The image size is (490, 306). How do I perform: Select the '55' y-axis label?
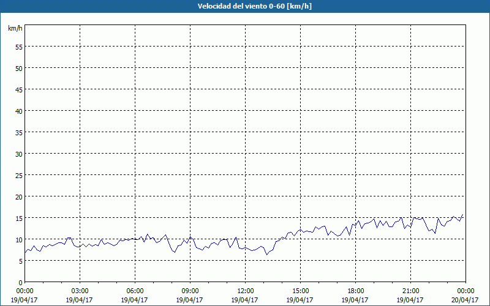[x=19, y=47]
